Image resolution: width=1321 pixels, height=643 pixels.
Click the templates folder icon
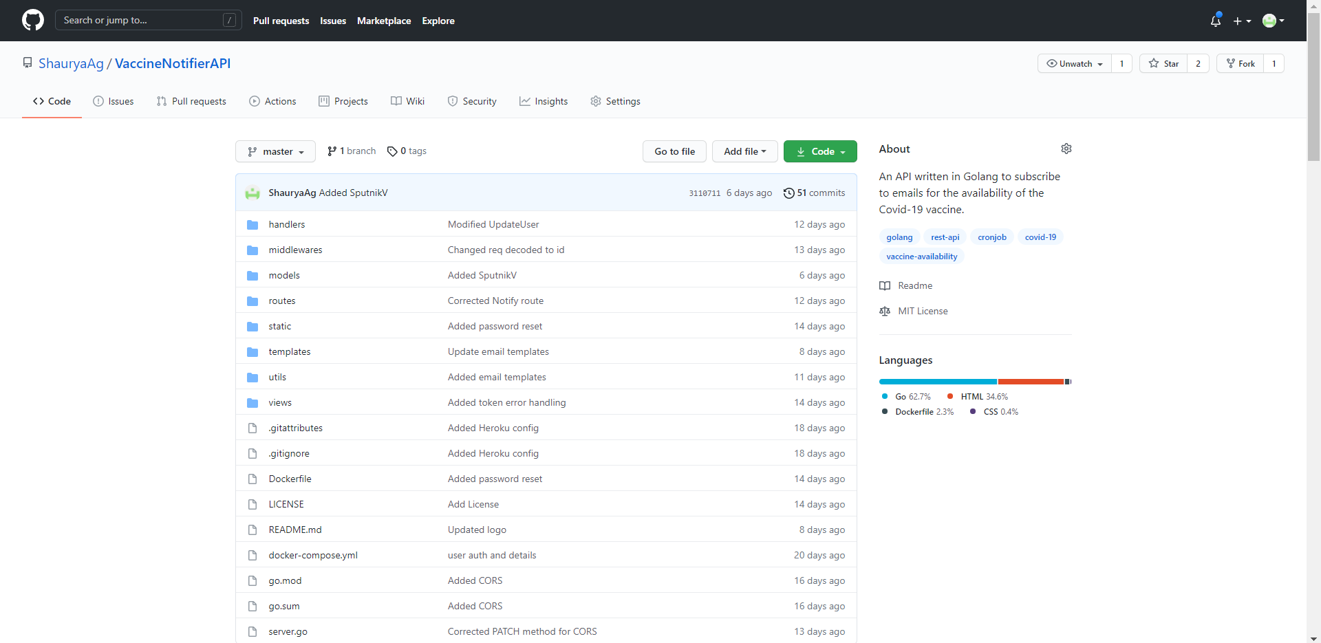click(x=253, y=351)
